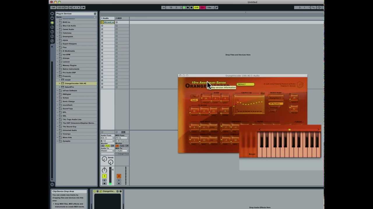Set Audio track Monitor to Off
373x209 pixels.
click(112, 146)
